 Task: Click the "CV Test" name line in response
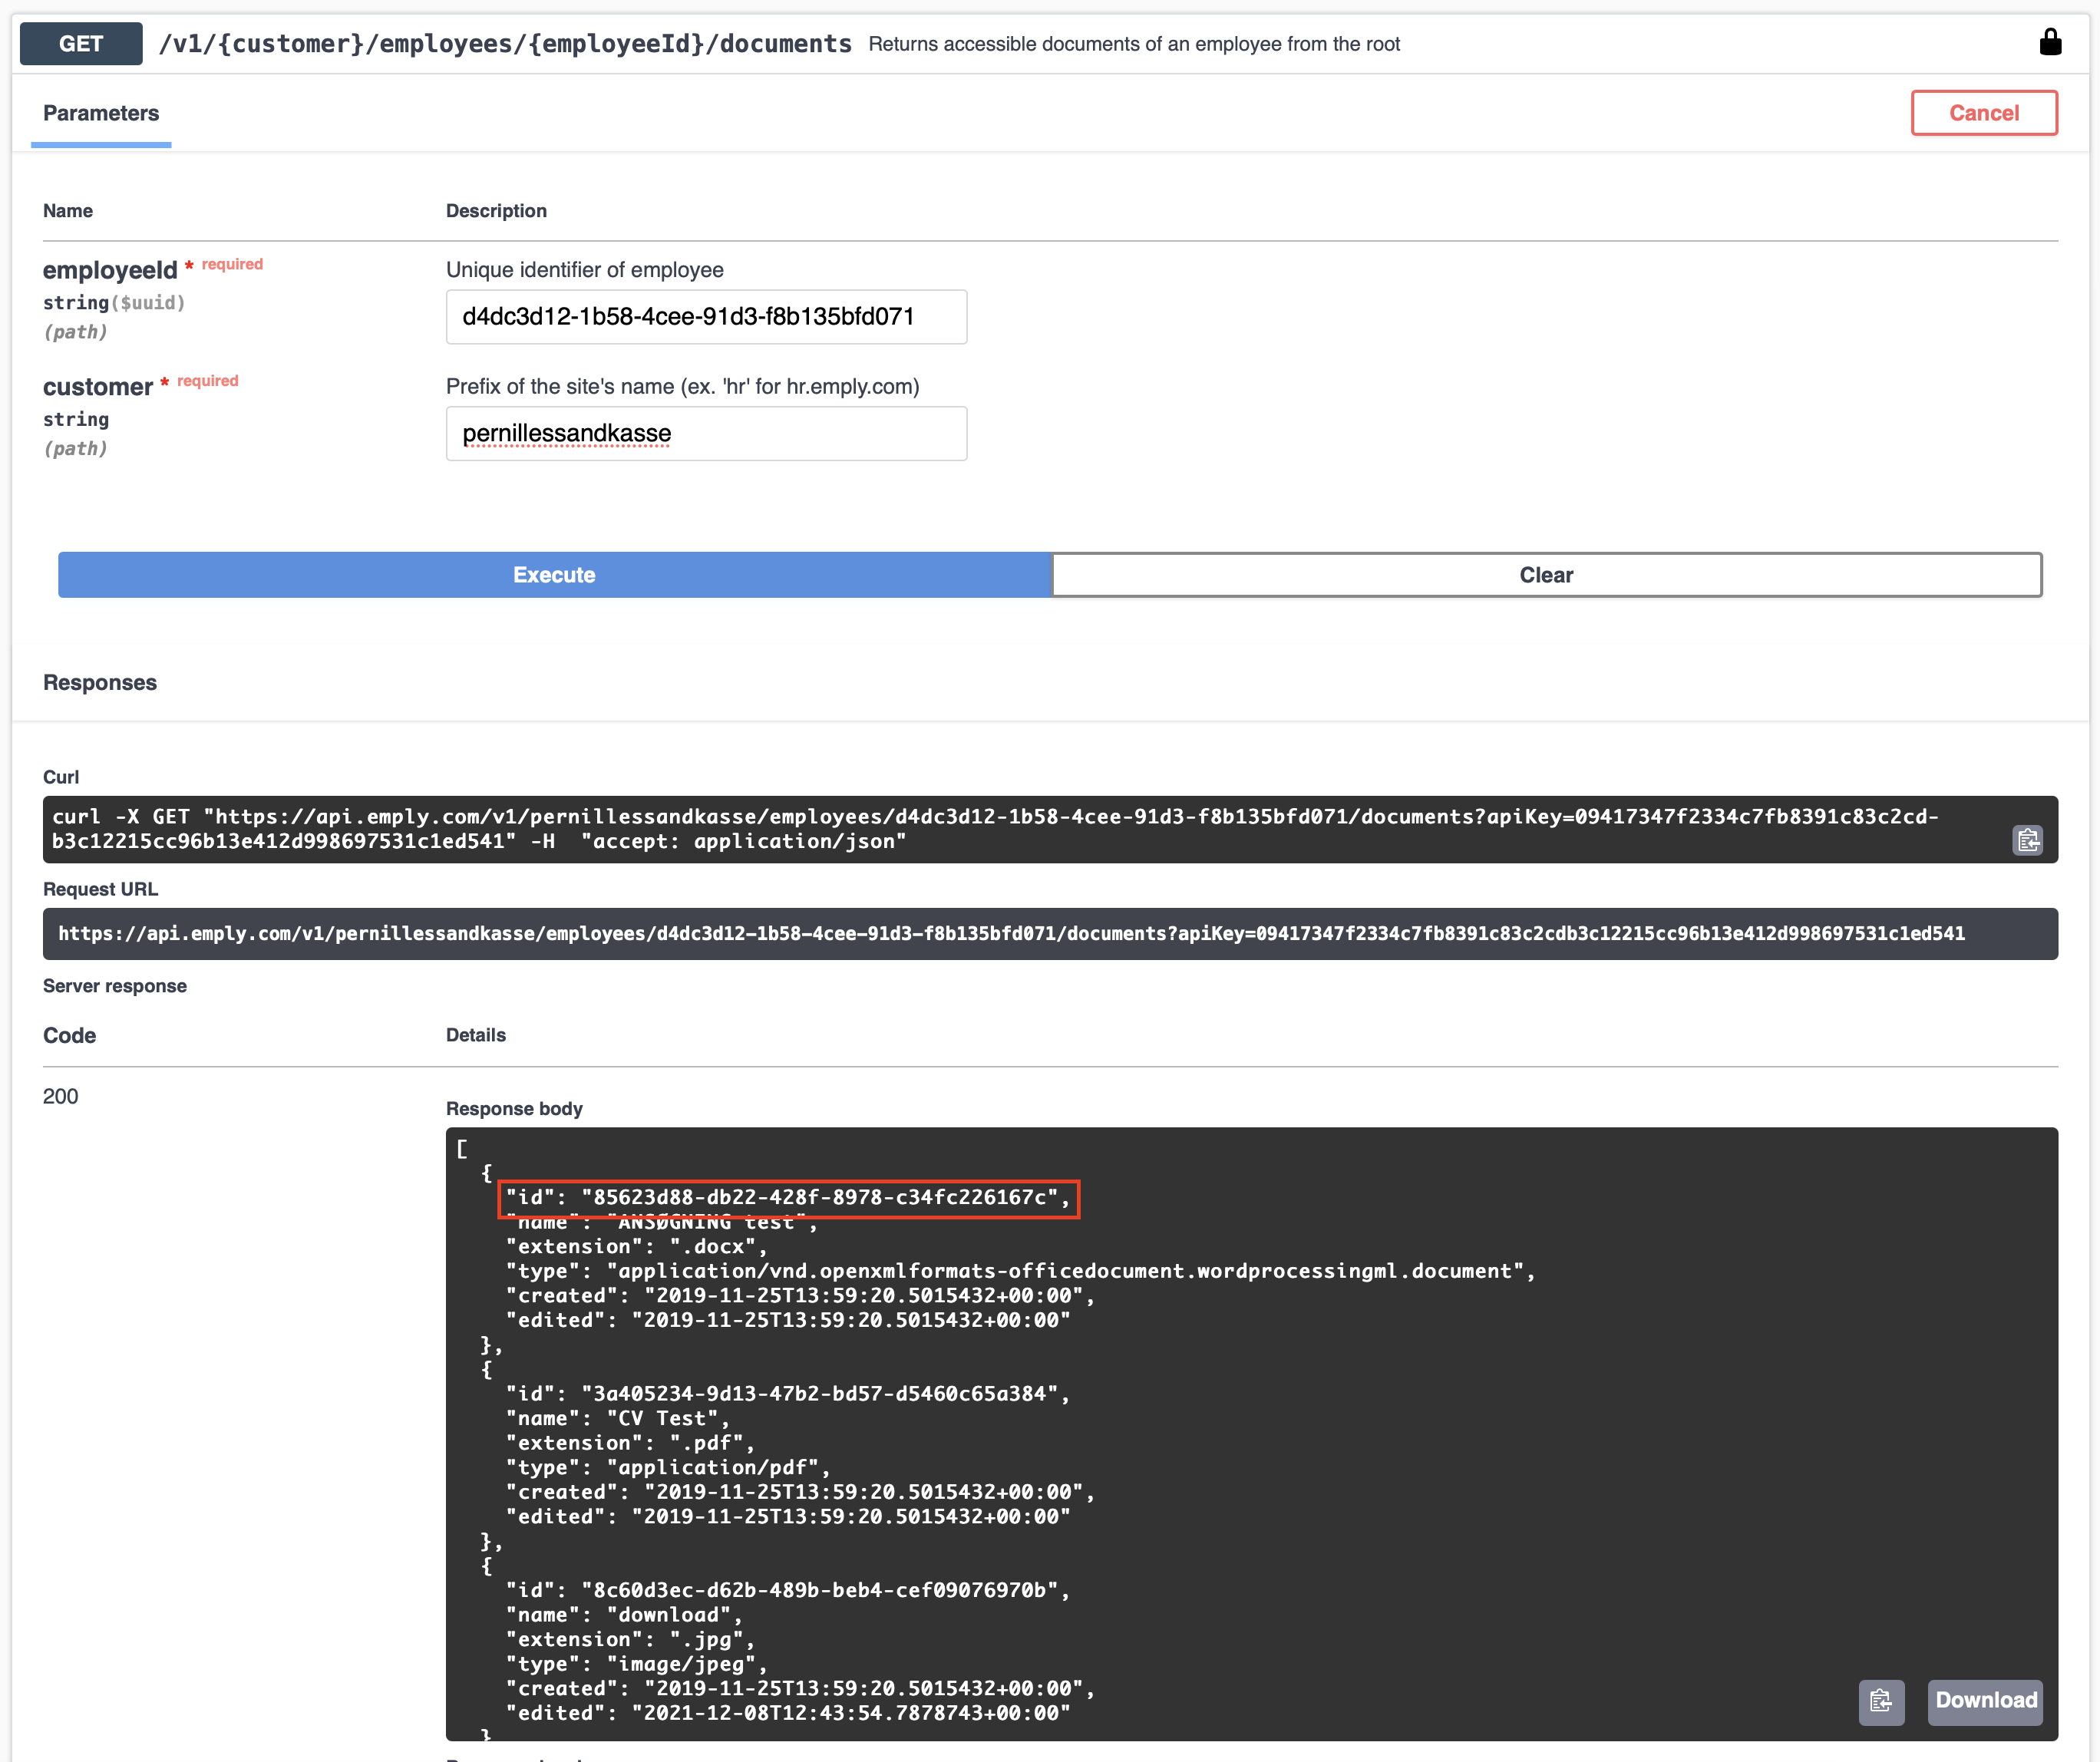pos(617,1419)
